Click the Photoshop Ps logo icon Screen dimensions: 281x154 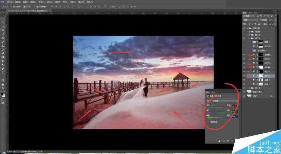[x=3, y=2]
